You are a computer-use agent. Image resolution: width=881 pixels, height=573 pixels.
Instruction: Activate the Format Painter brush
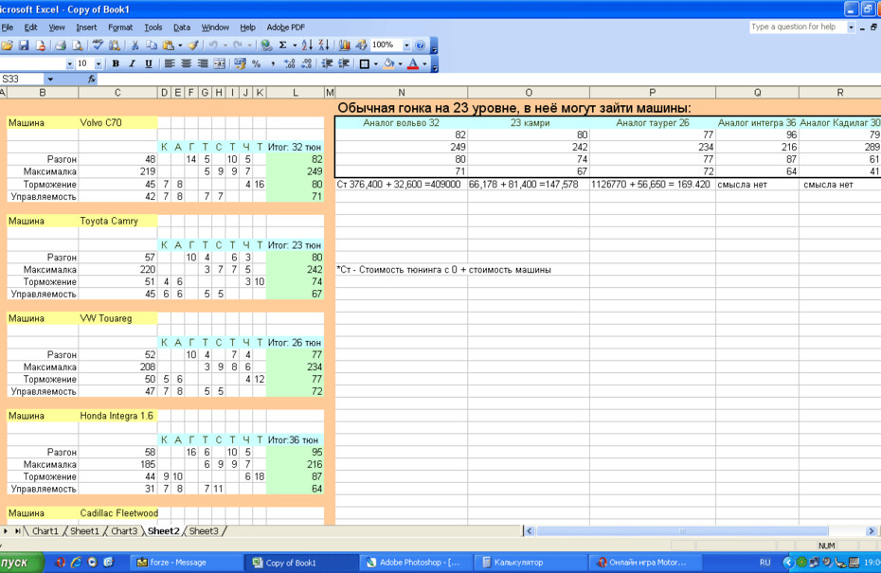[x=192, y=45]
